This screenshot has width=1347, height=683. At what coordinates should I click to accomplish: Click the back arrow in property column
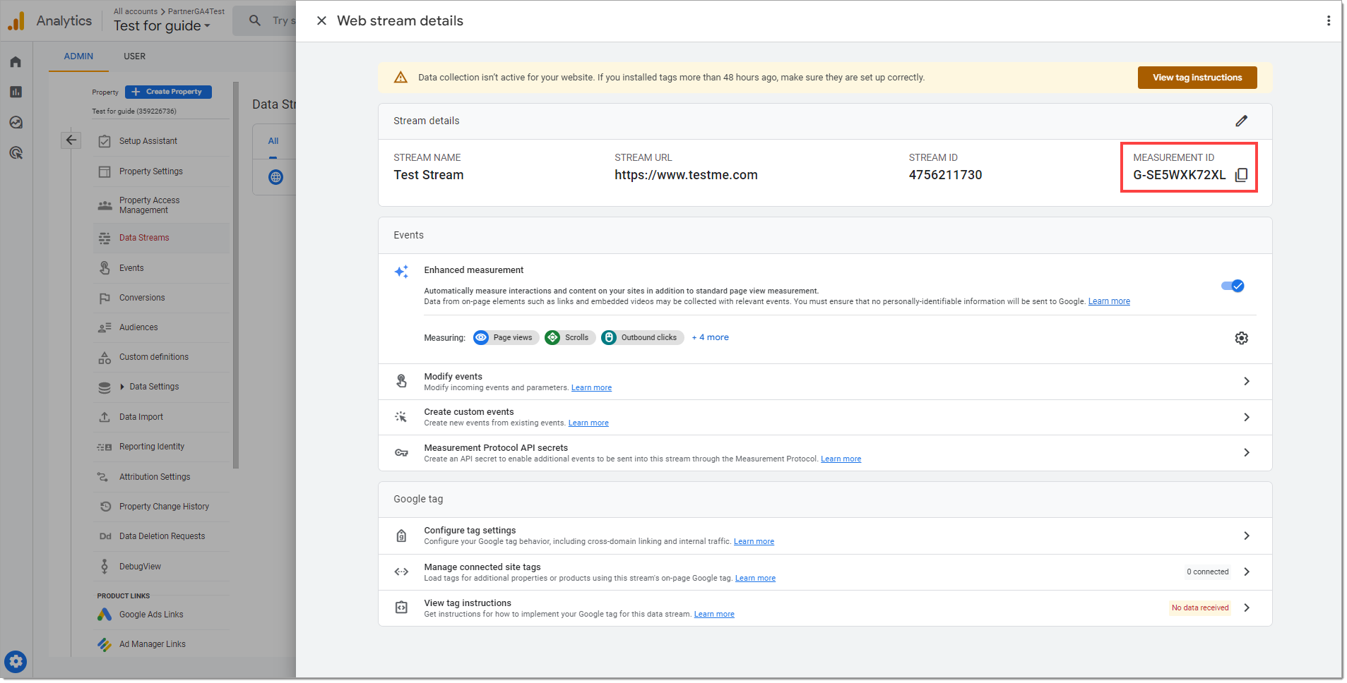click(x=71, y=140)
